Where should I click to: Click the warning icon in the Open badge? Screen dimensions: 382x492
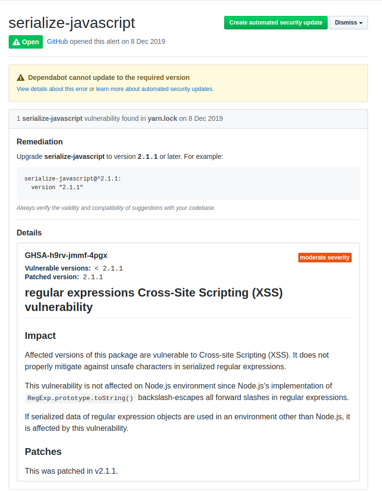click(16, 42)
